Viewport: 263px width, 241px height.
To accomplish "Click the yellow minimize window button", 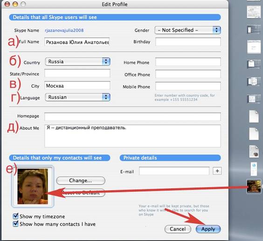I will pyautogui.click(x=15, y=4).
